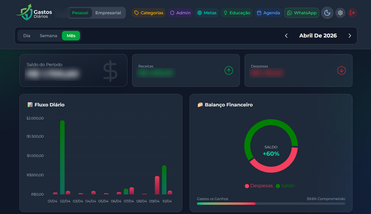Viewport: 371px width, 214px height.
Task: Select the Semana period view
Action: point(48,36)
